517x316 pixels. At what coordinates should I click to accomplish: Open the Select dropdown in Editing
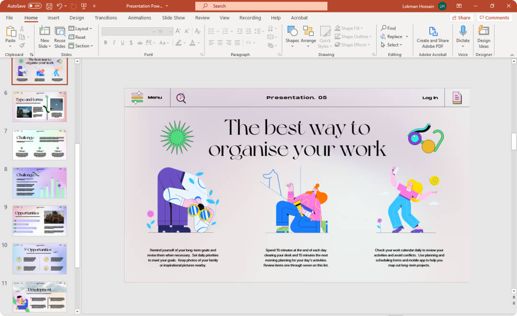(x=392, y=45)
